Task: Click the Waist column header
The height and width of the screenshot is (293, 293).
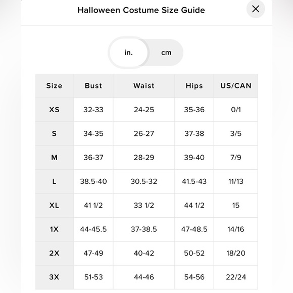Action: click(144, 86)
